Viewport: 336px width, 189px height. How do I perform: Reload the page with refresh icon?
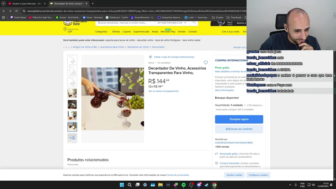click(16, 11)
